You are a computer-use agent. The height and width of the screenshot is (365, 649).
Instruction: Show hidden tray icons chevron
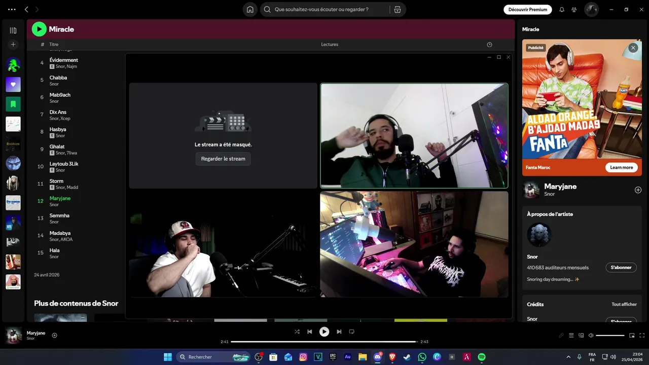tap(568, 357)
